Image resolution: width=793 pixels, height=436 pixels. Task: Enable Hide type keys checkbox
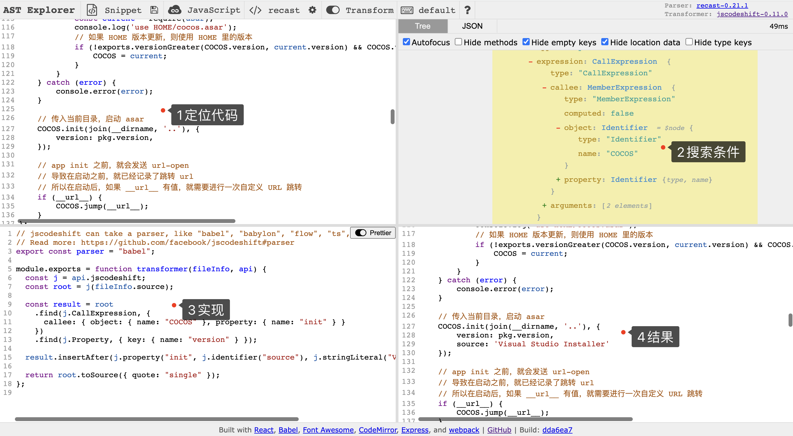[689, 42]
